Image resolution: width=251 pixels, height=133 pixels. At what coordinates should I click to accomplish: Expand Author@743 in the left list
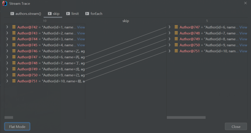(7, 33)
